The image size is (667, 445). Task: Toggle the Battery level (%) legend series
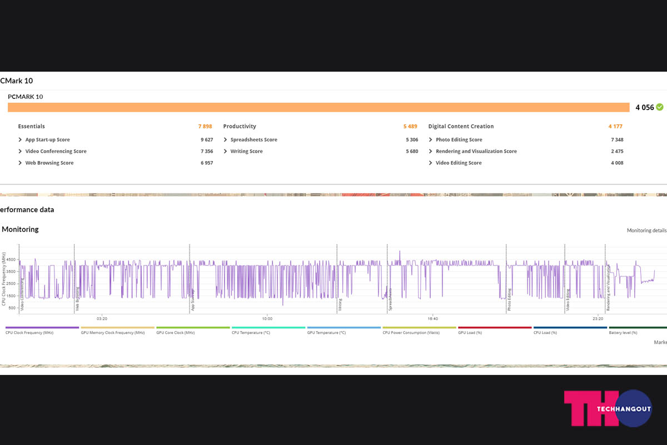pyautogui.click(x=638, y=331)
